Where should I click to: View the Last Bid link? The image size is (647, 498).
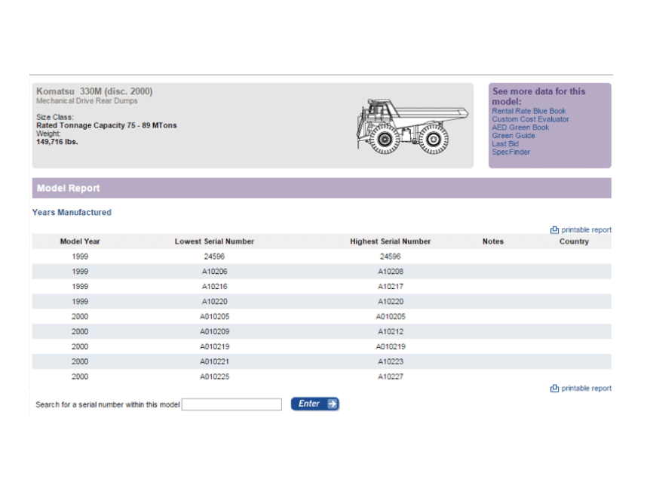tap(504, 144)
